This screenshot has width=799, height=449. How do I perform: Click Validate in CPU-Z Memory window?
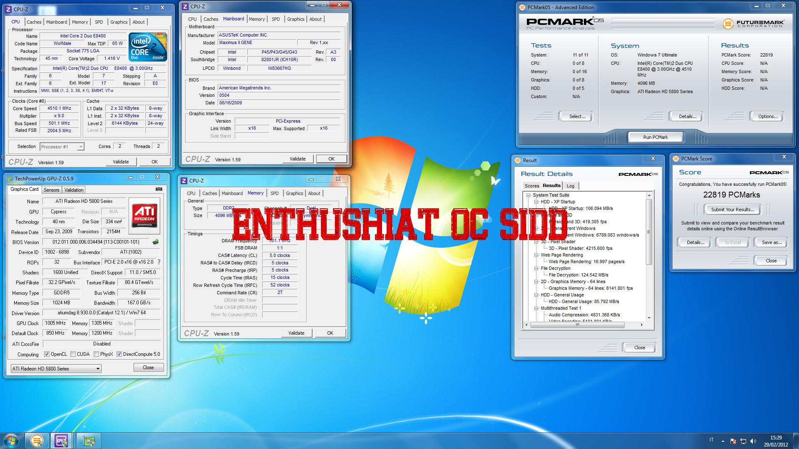point(296,333)
